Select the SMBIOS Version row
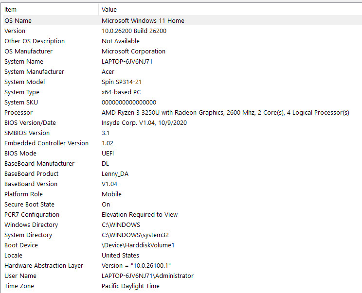This screenshot has width=362, height=293. coord(182,133)
